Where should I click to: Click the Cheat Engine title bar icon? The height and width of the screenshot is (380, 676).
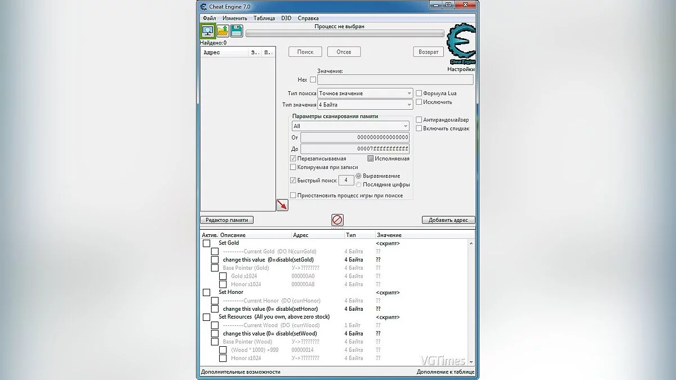[204, 7]
